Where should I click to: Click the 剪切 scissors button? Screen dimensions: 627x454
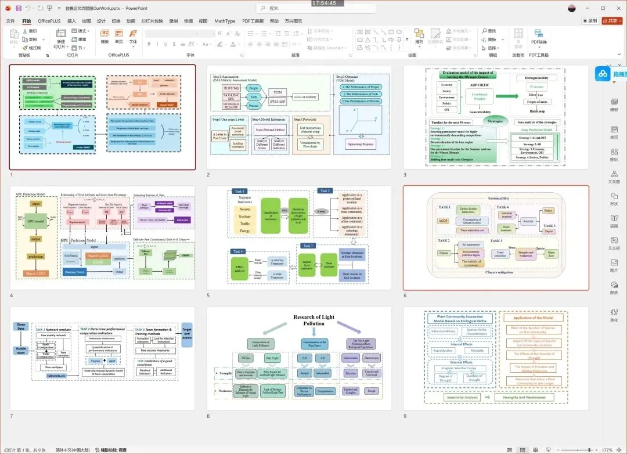pos(30,31)
